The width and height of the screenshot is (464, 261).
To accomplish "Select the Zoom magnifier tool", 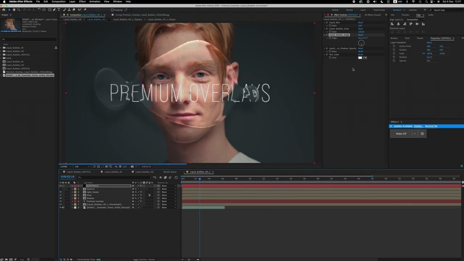I will tap(18, 10).
